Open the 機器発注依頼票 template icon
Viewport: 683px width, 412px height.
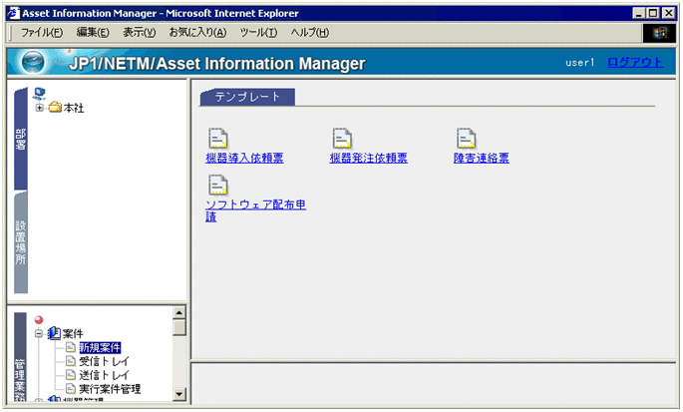pyautogui.click(x=342, y=139)
